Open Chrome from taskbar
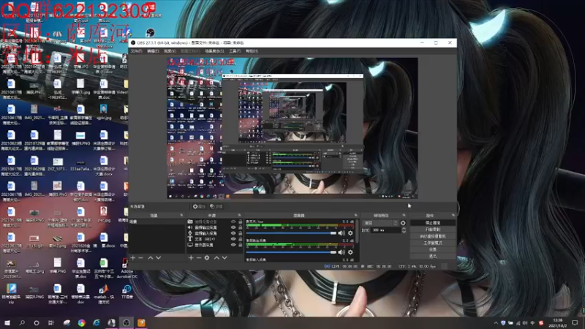 tap(81, 322)
